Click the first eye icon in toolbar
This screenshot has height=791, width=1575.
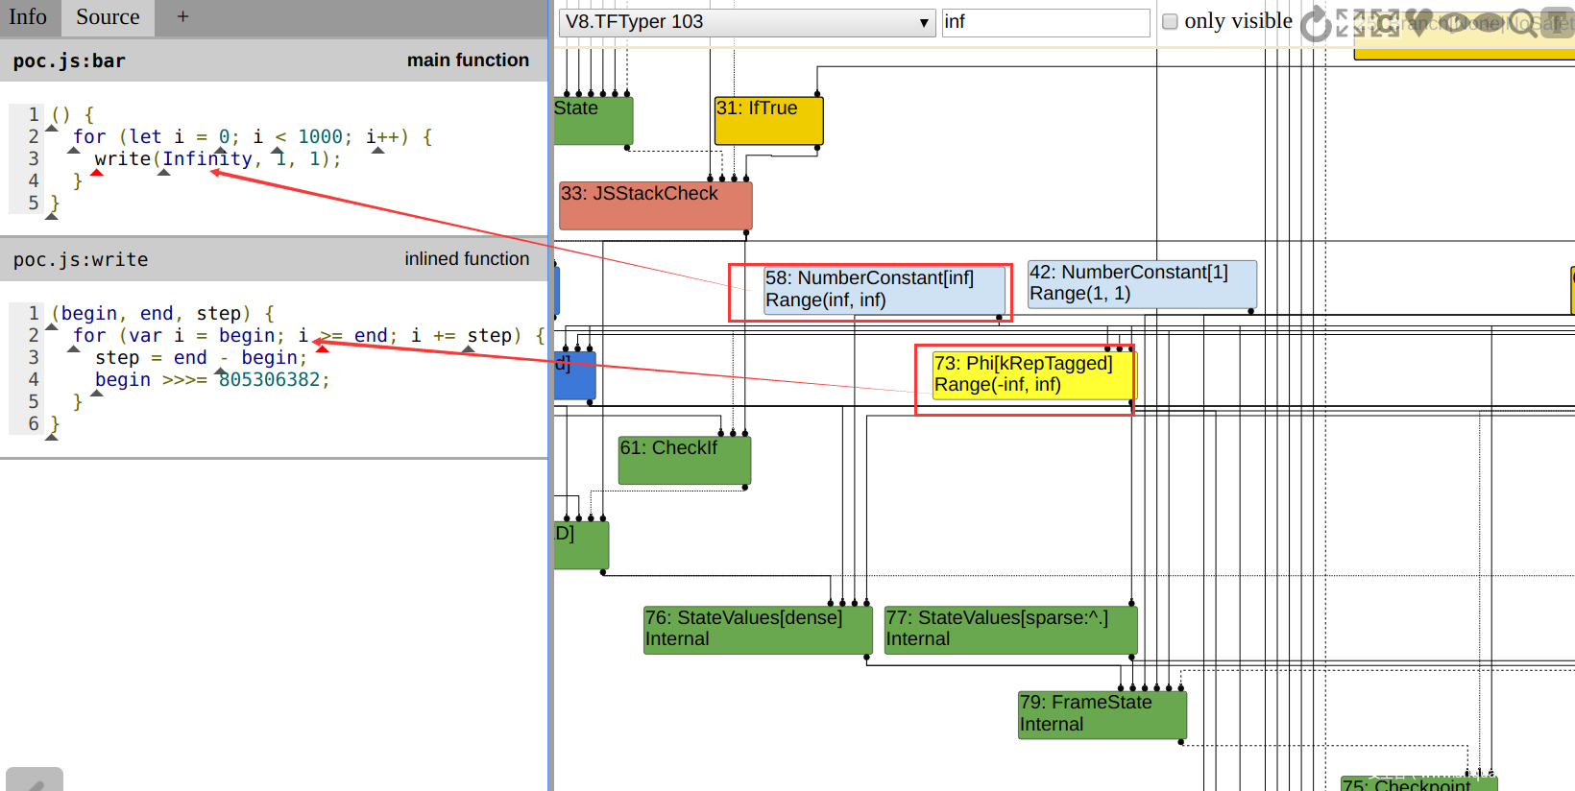point(1454,23)
